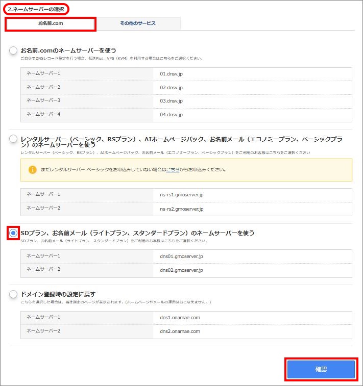Click dns02.gmoserver.jp nameserver value
The image size is (363, 386).
pos(181,270)
